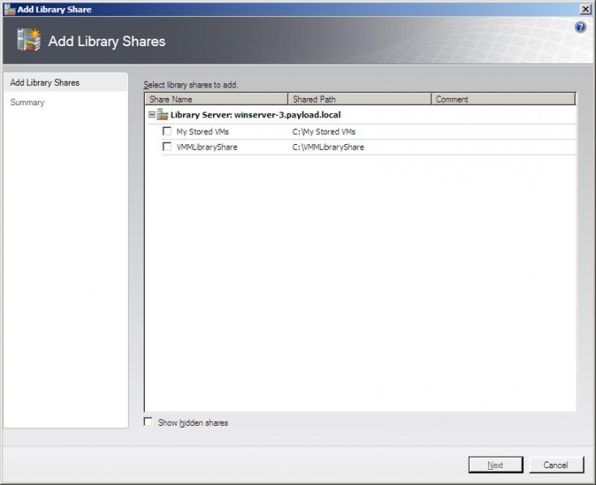The height and width of the screenshot is (485, 596).
Task: Click the Library Server icon in tree
Action: [163, 115]
